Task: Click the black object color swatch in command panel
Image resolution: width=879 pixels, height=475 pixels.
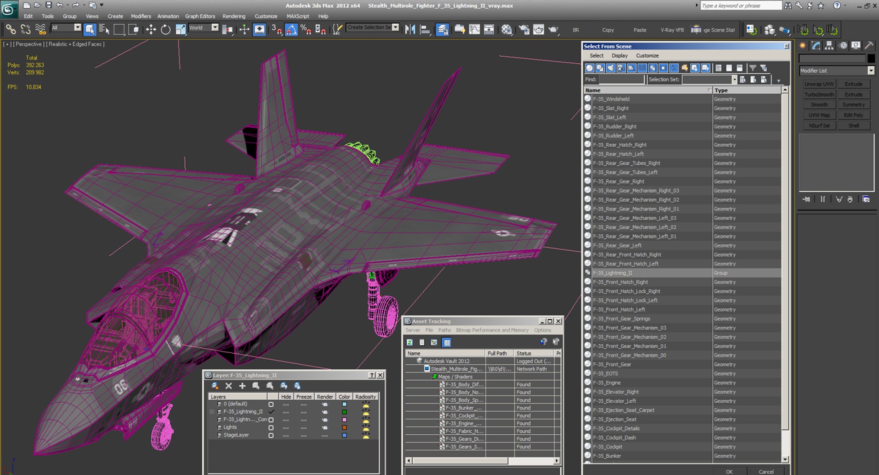Action: [871, 59]
